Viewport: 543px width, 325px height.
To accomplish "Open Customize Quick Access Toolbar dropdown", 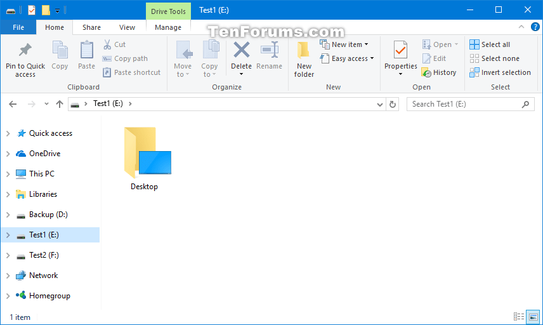I will [x=58, y=11].
